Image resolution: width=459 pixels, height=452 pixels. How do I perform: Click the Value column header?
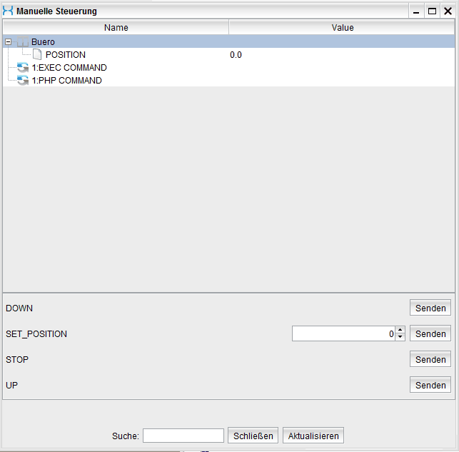343,28
